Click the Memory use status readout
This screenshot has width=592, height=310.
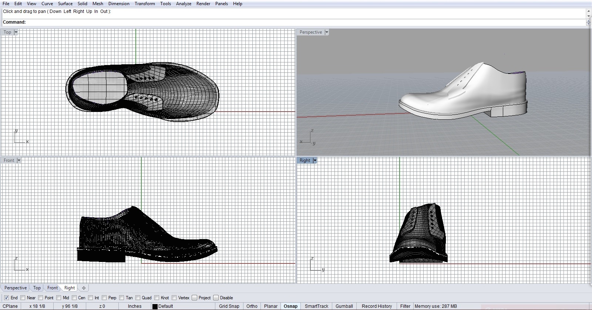(x=436, y=306)
